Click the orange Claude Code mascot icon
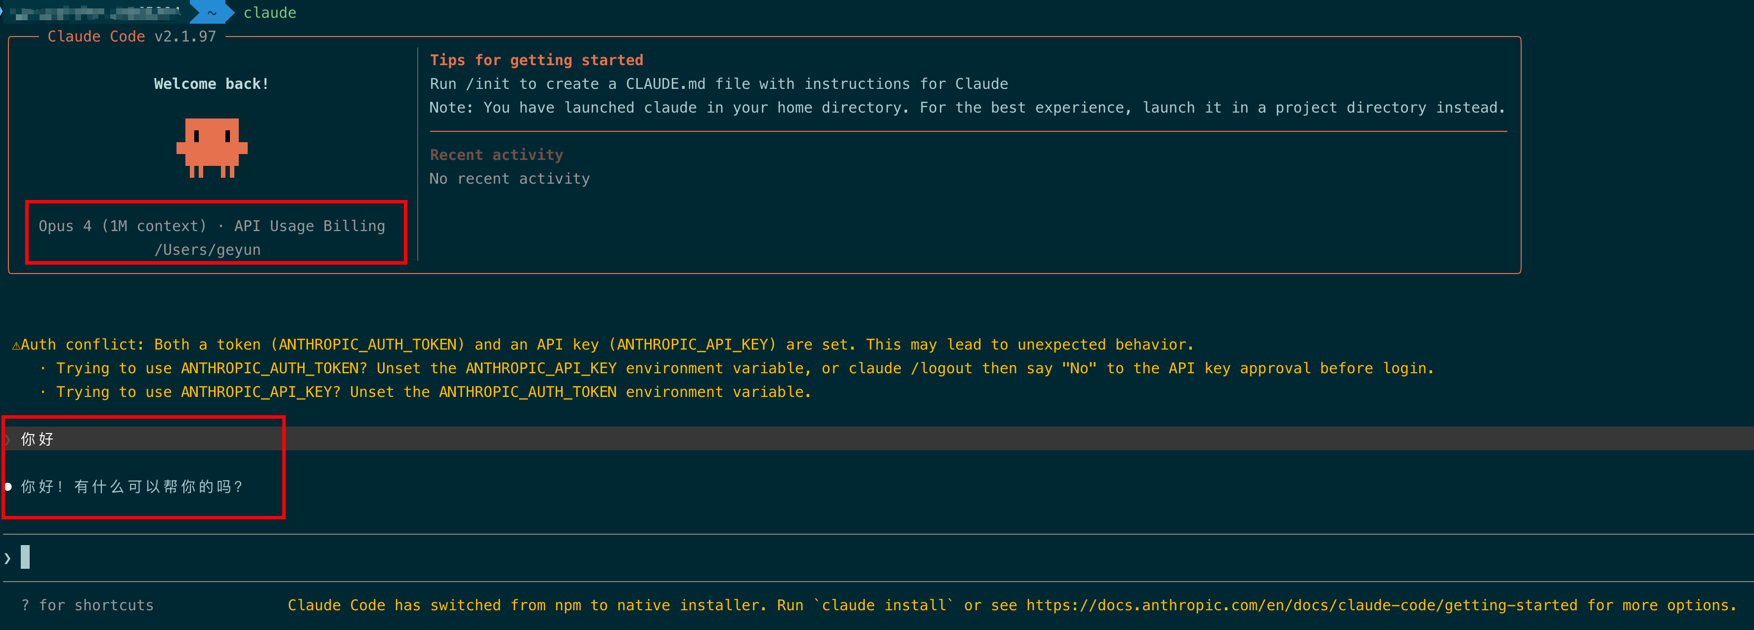 [212, 148]
